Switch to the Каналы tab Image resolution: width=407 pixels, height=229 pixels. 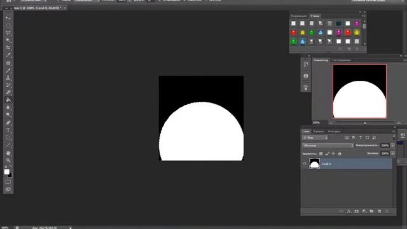click(x=319, y=132)
